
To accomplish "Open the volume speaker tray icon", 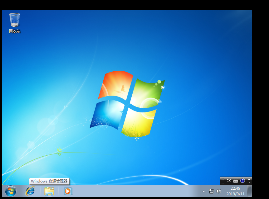I will [x=218, y=191].
